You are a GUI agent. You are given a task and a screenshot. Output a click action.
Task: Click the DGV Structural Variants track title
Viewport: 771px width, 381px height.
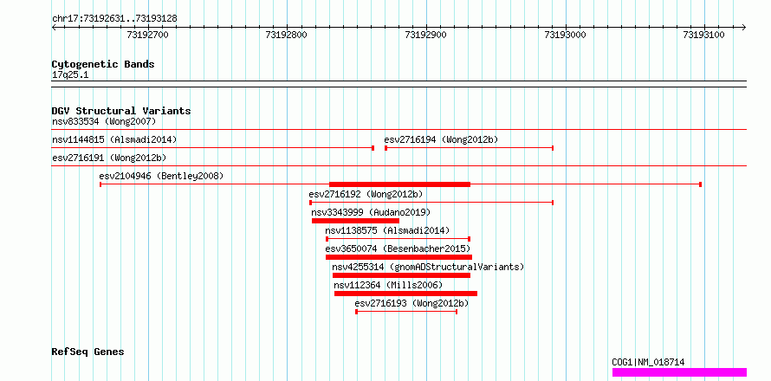click(121, 111)
